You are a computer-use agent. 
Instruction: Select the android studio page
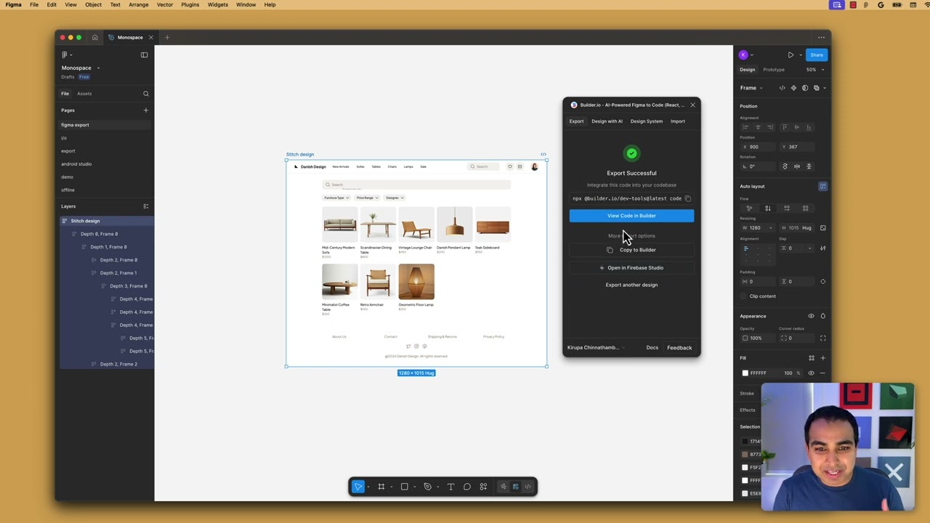tap(76, 164)
